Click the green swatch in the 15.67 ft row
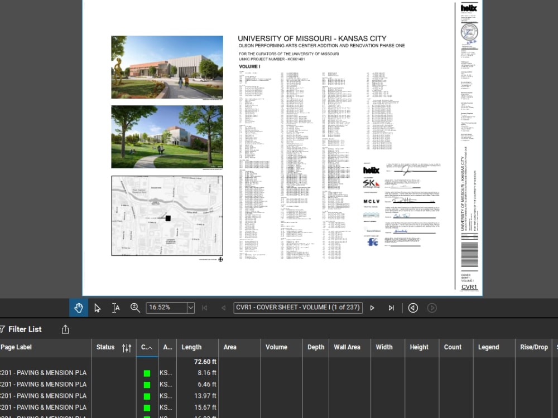Viewport: 558px width, 418px height. (x=147, y=408)
